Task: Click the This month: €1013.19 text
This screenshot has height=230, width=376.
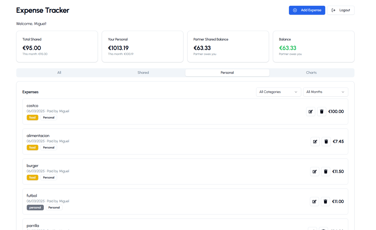Action: tap(121, 54)
